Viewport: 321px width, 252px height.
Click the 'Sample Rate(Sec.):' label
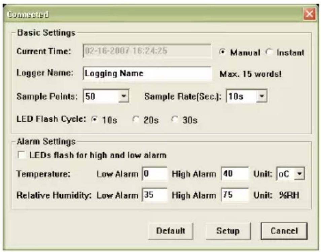(x=183, y=96)
